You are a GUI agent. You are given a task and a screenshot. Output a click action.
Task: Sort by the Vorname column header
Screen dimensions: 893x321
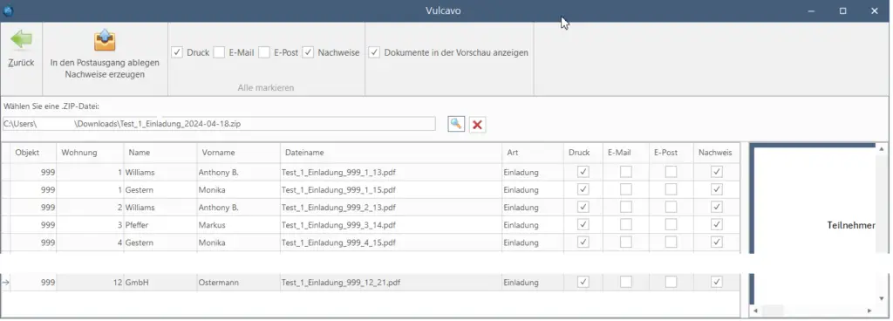coord(238,153)
